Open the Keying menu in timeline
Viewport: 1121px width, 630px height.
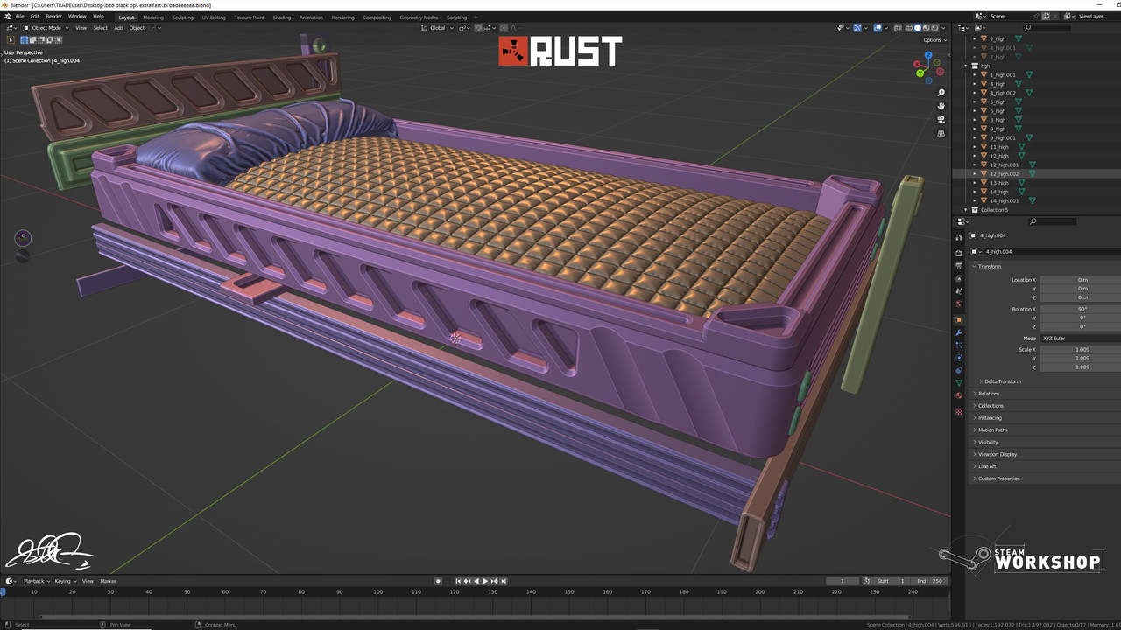pyautogui.click(x=65, y=581)
